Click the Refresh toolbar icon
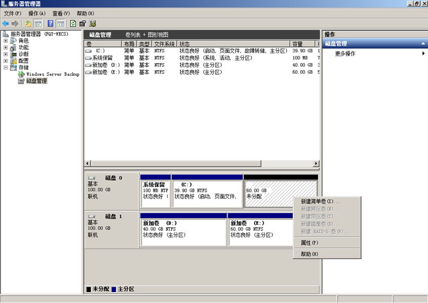The image size is (428, 303). 73,24
